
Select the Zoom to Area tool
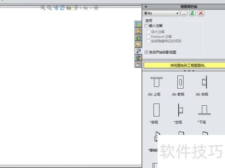click(x=49, y=8)
